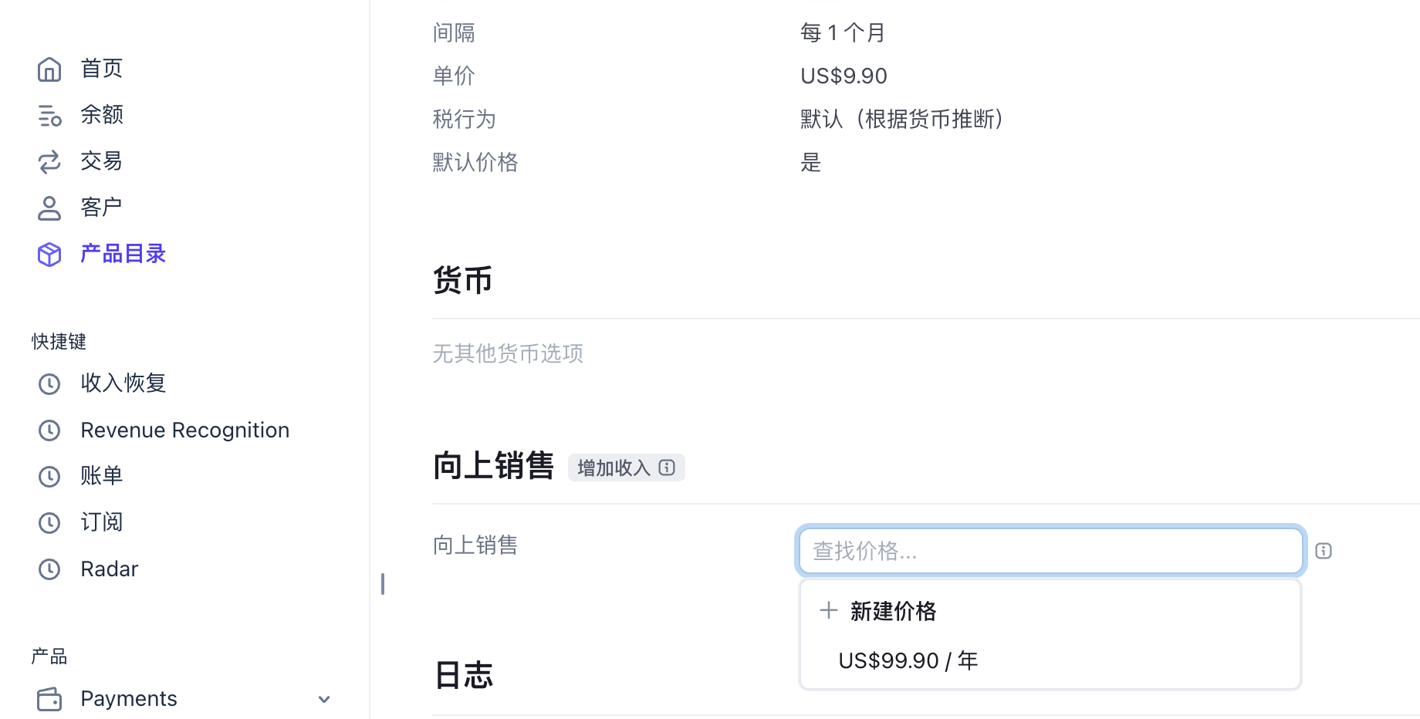Click the home icon beside 首页
Viewport: 1420px width, 719px height.
pyautogui.click(x=49, y=69)
